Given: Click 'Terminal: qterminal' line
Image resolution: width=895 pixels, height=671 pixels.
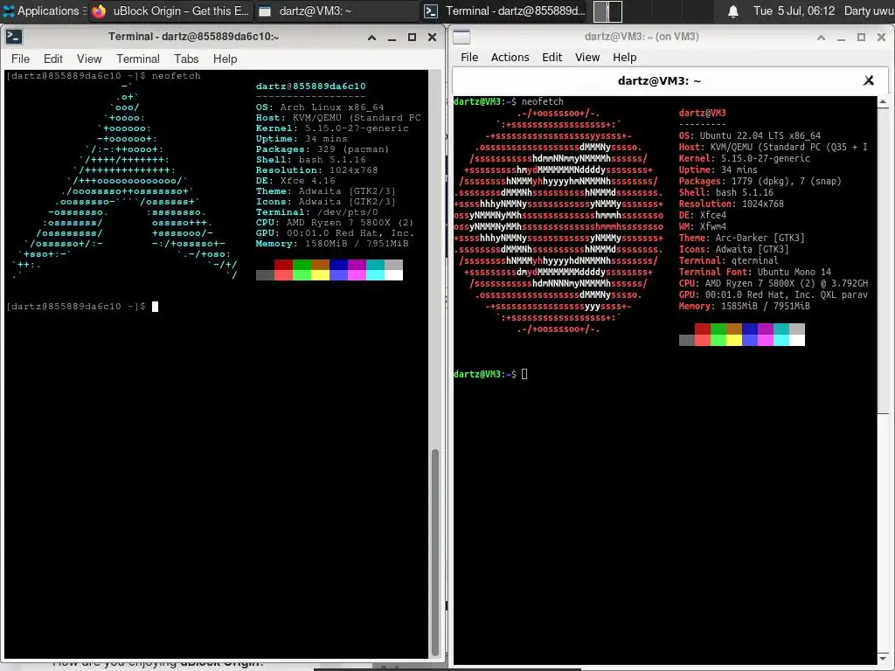Looking at the screenshot, I should (x=728, y=260).
